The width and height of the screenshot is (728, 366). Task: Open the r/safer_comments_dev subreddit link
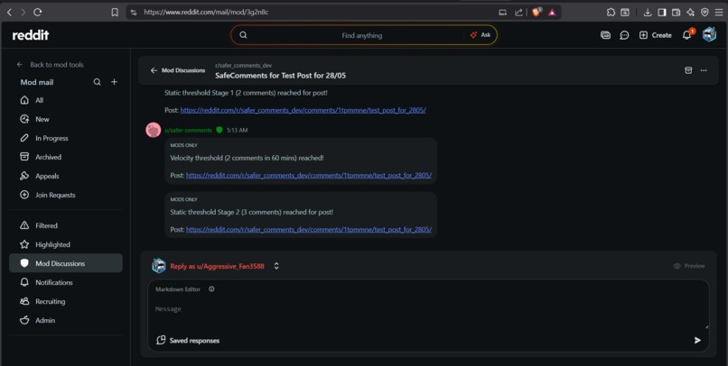pos(243,66)
